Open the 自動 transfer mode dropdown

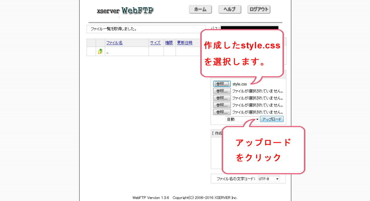point(242,119)
